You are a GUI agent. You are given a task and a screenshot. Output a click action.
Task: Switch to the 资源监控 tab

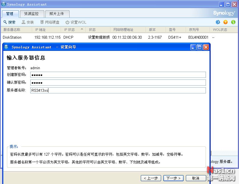(x=32, y=14)
